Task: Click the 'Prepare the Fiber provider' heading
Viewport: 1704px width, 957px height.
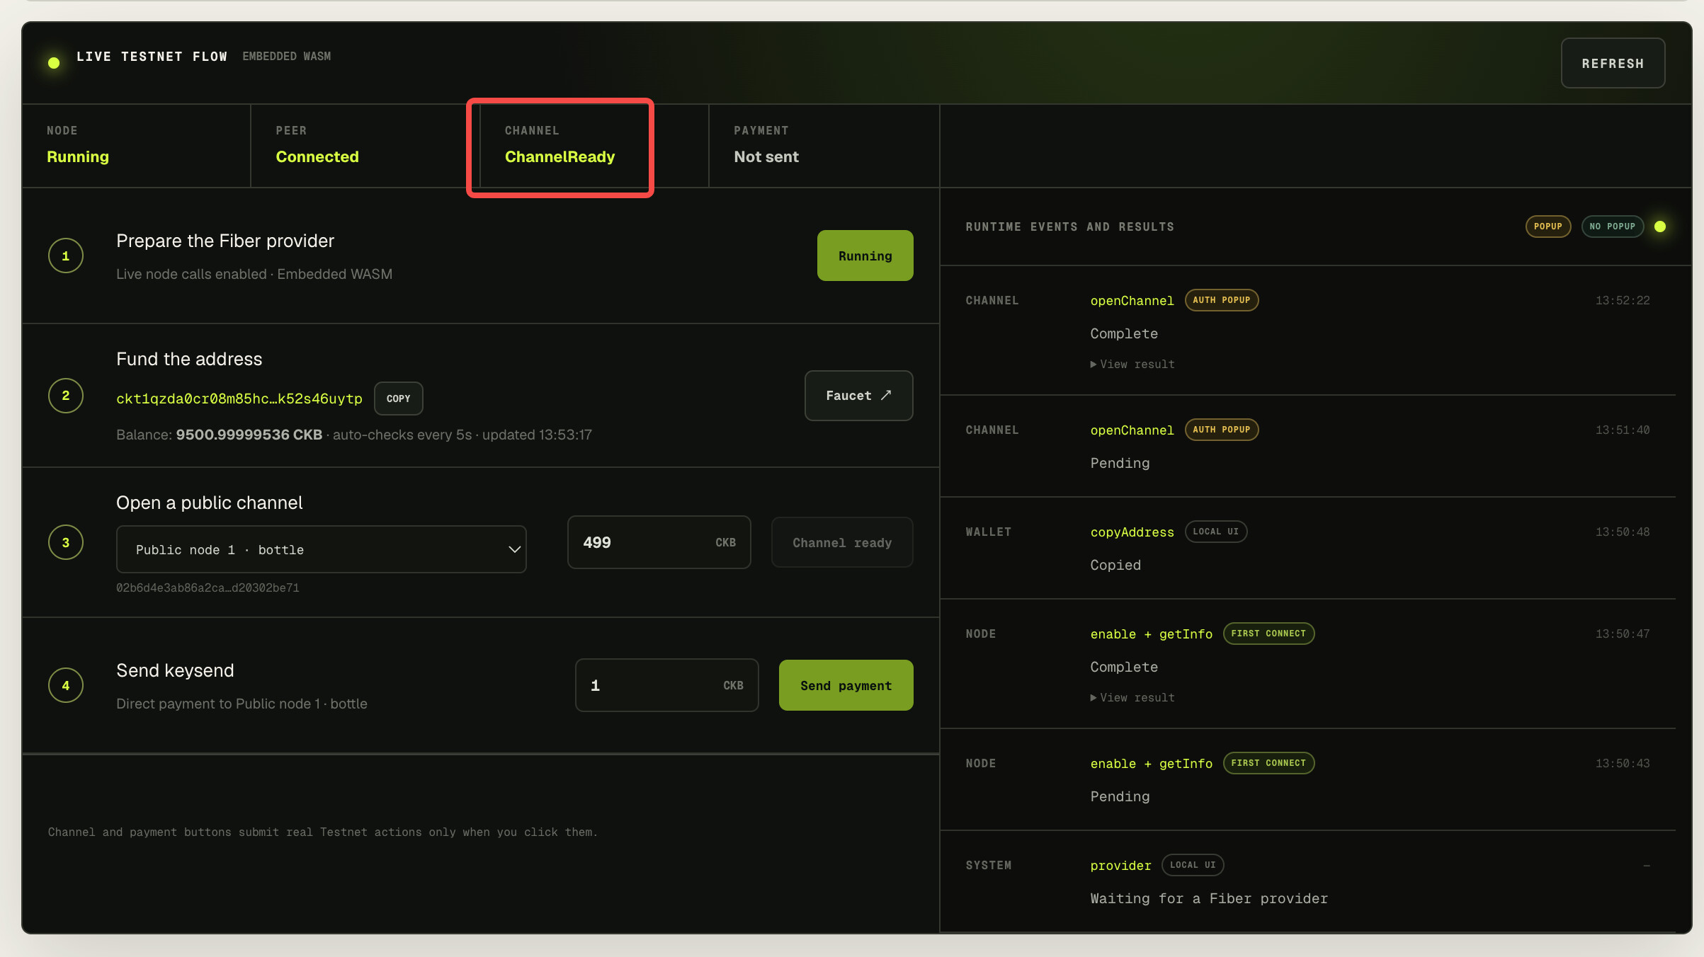Action: point(225,241)
